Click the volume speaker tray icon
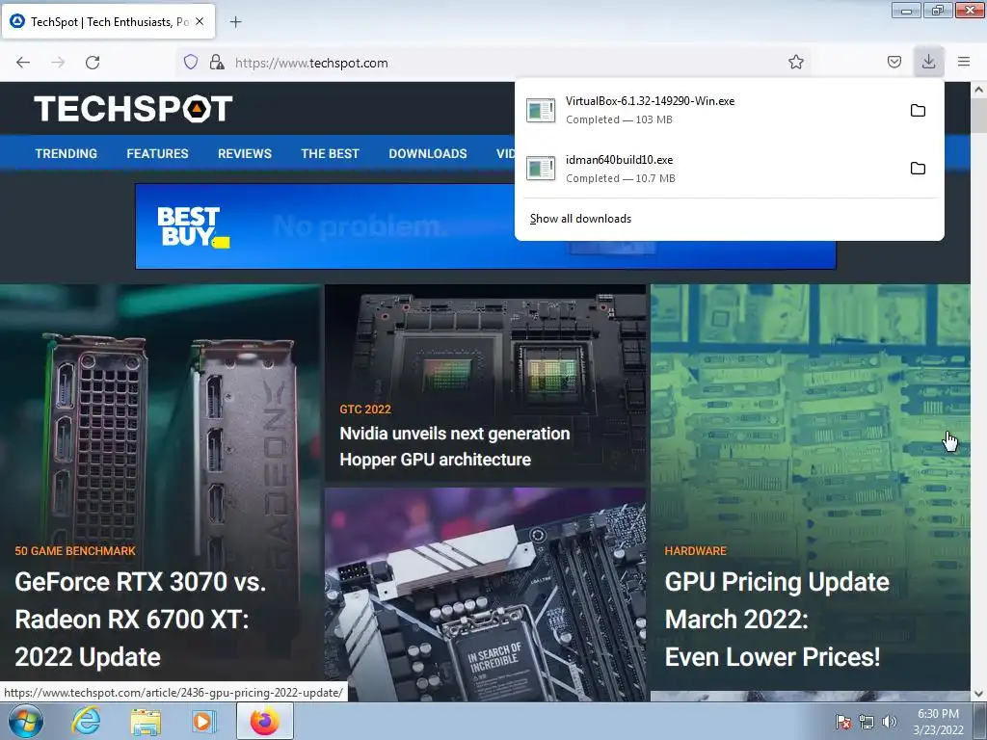 click(889, 722)
